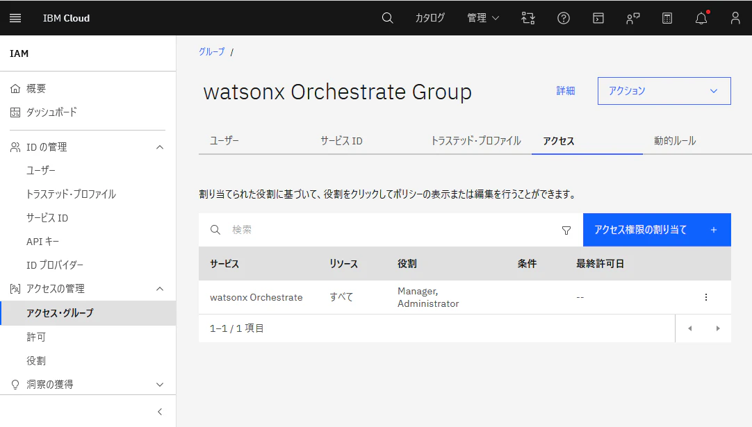Screen dimensions: 752x427
Task: Click the 詳細 link
Action: 566,91
